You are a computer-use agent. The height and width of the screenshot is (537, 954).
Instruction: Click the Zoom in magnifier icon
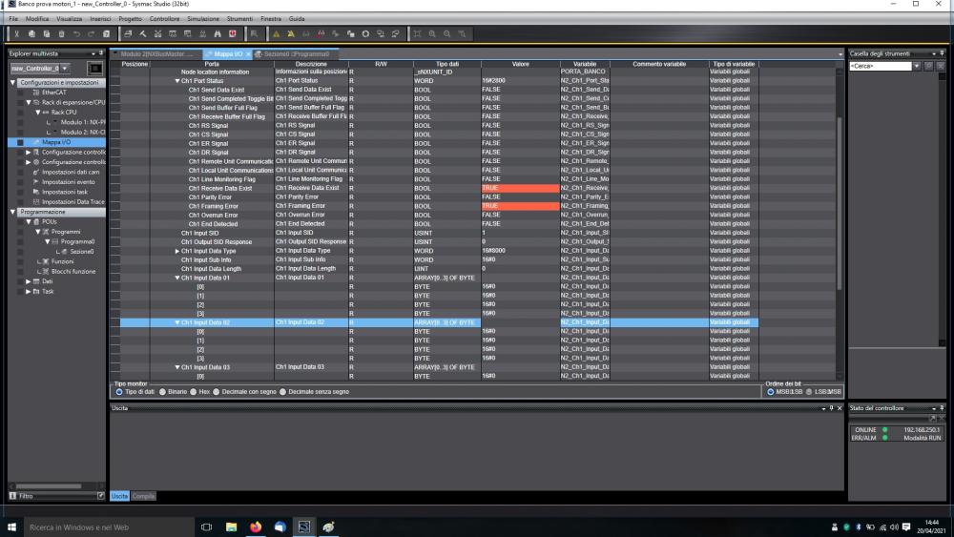(x=432, y=34)
